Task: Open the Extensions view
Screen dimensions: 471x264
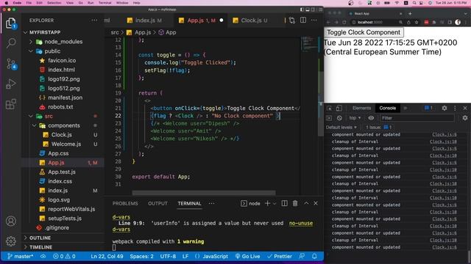Action: click(x=11, y=104)
